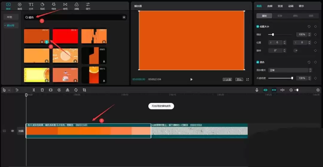
Task: Toggle the 位置大小 checkbox
Action: point(258,27)
